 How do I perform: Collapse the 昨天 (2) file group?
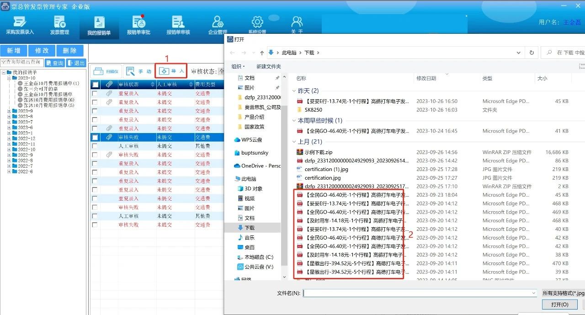(294, 91)
